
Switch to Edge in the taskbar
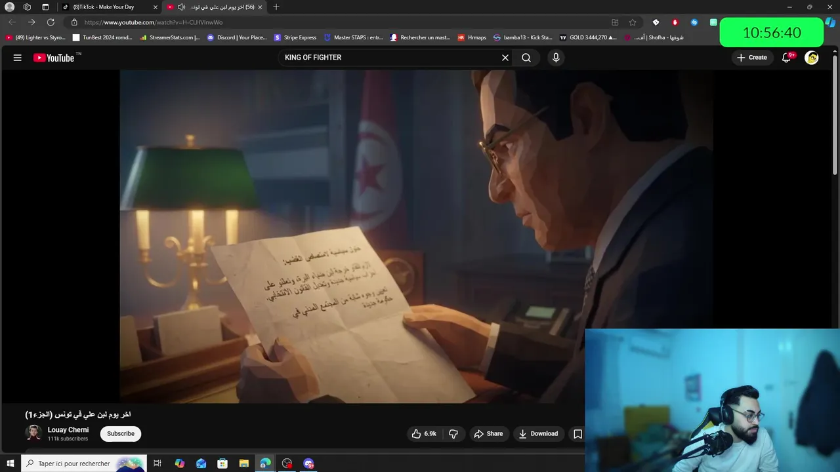tap(265, 463)
